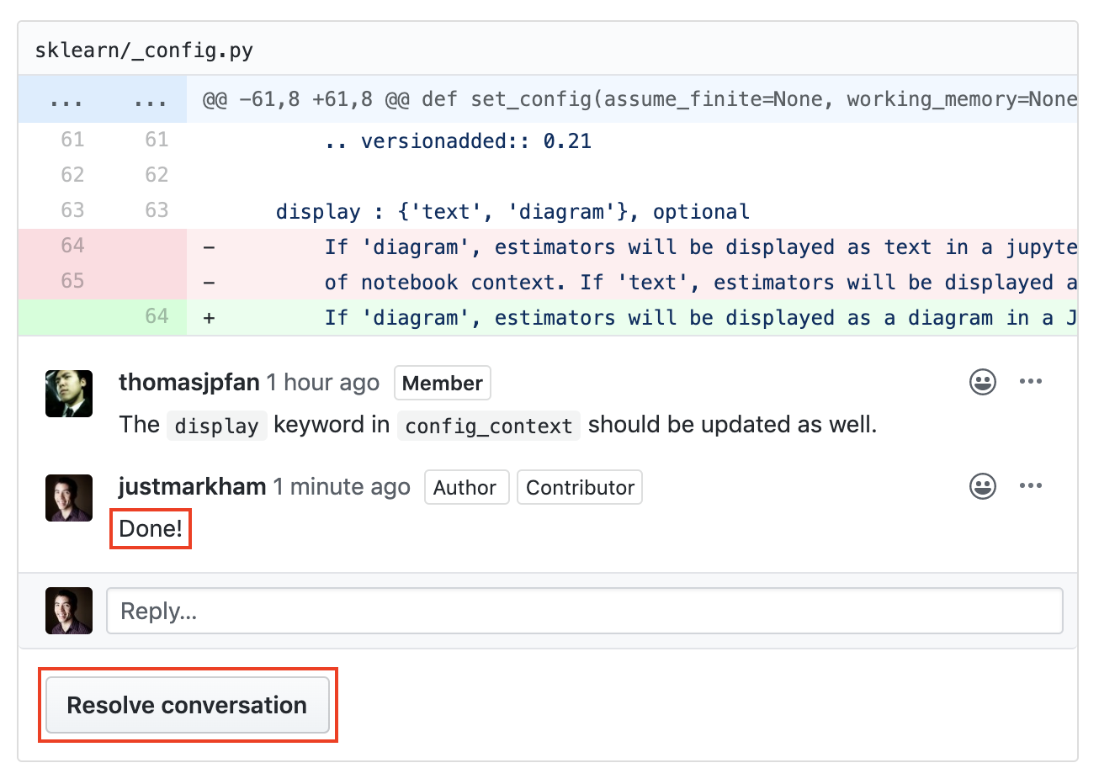The image size is (1099, 784).
Task: Select the username justmarkham
Action: tap(191, 486)
